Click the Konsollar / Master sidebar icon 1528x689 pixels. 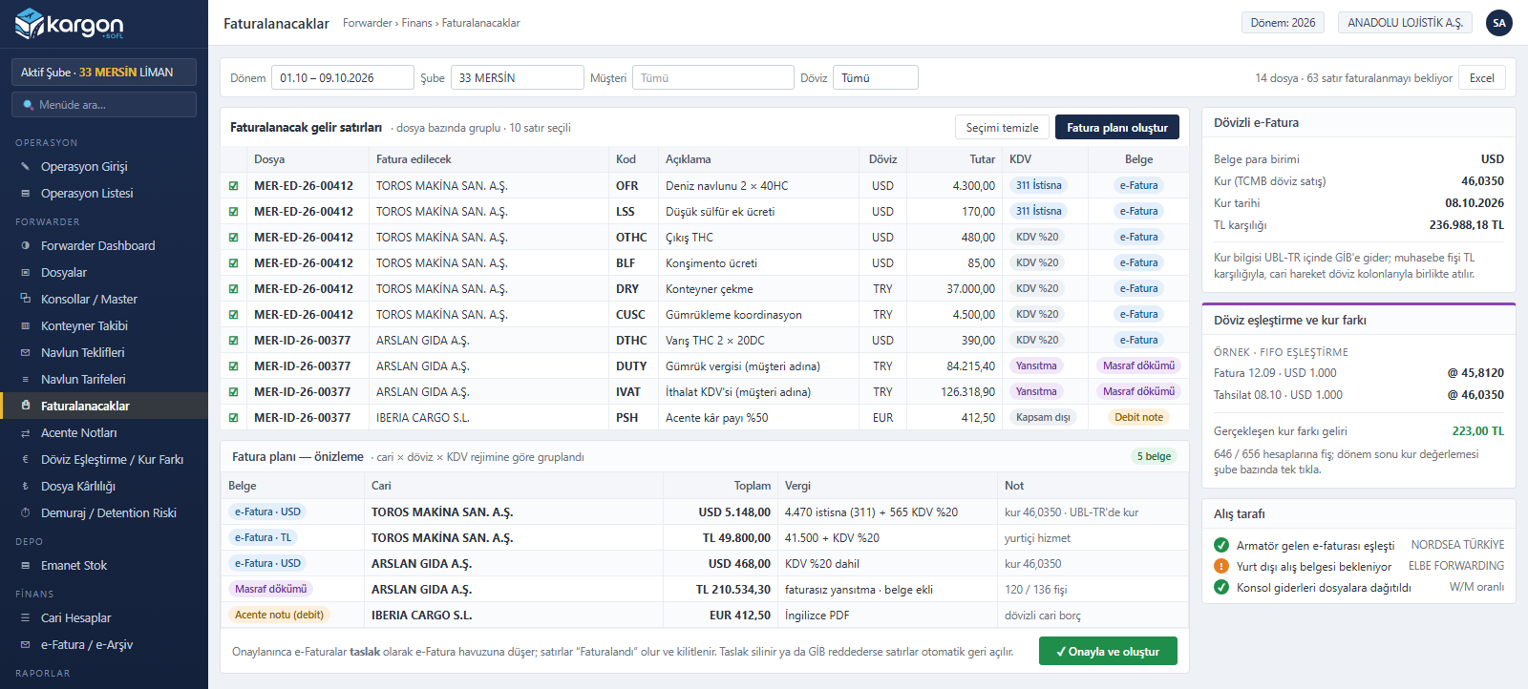(x=26, y=300)
